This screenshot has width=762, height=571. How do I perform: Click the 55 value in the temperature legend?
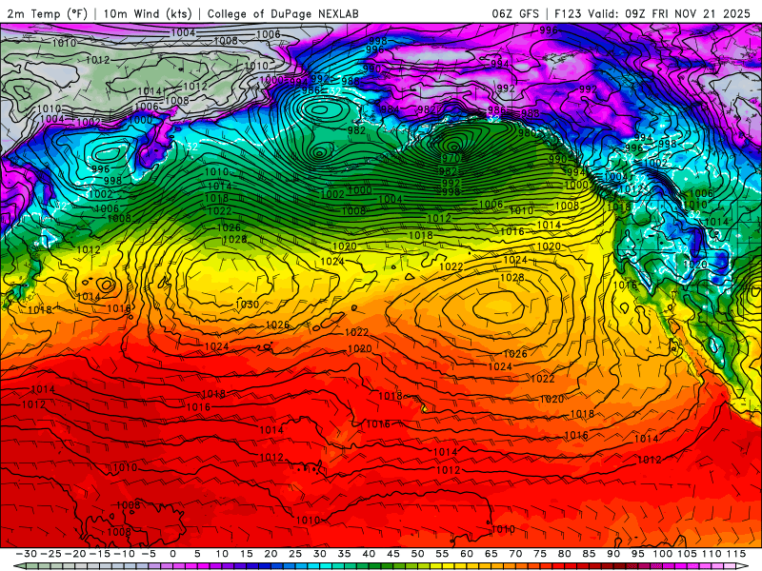coord(442,554)
